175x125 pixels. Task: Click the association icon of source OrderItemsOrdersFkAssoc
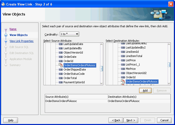[60, 65]
